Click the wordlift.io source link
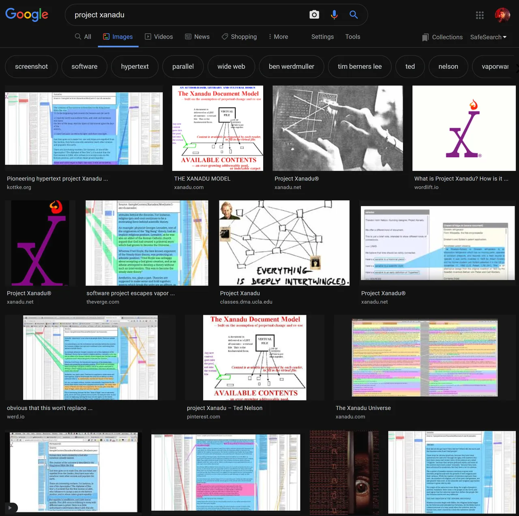Viewport: 519px width, 516px height. pos(427,187)
